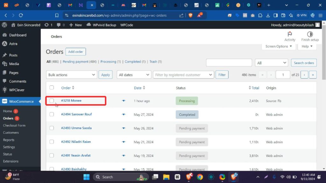Click the VPN icon in the browser toolbar

coord(301,15)
